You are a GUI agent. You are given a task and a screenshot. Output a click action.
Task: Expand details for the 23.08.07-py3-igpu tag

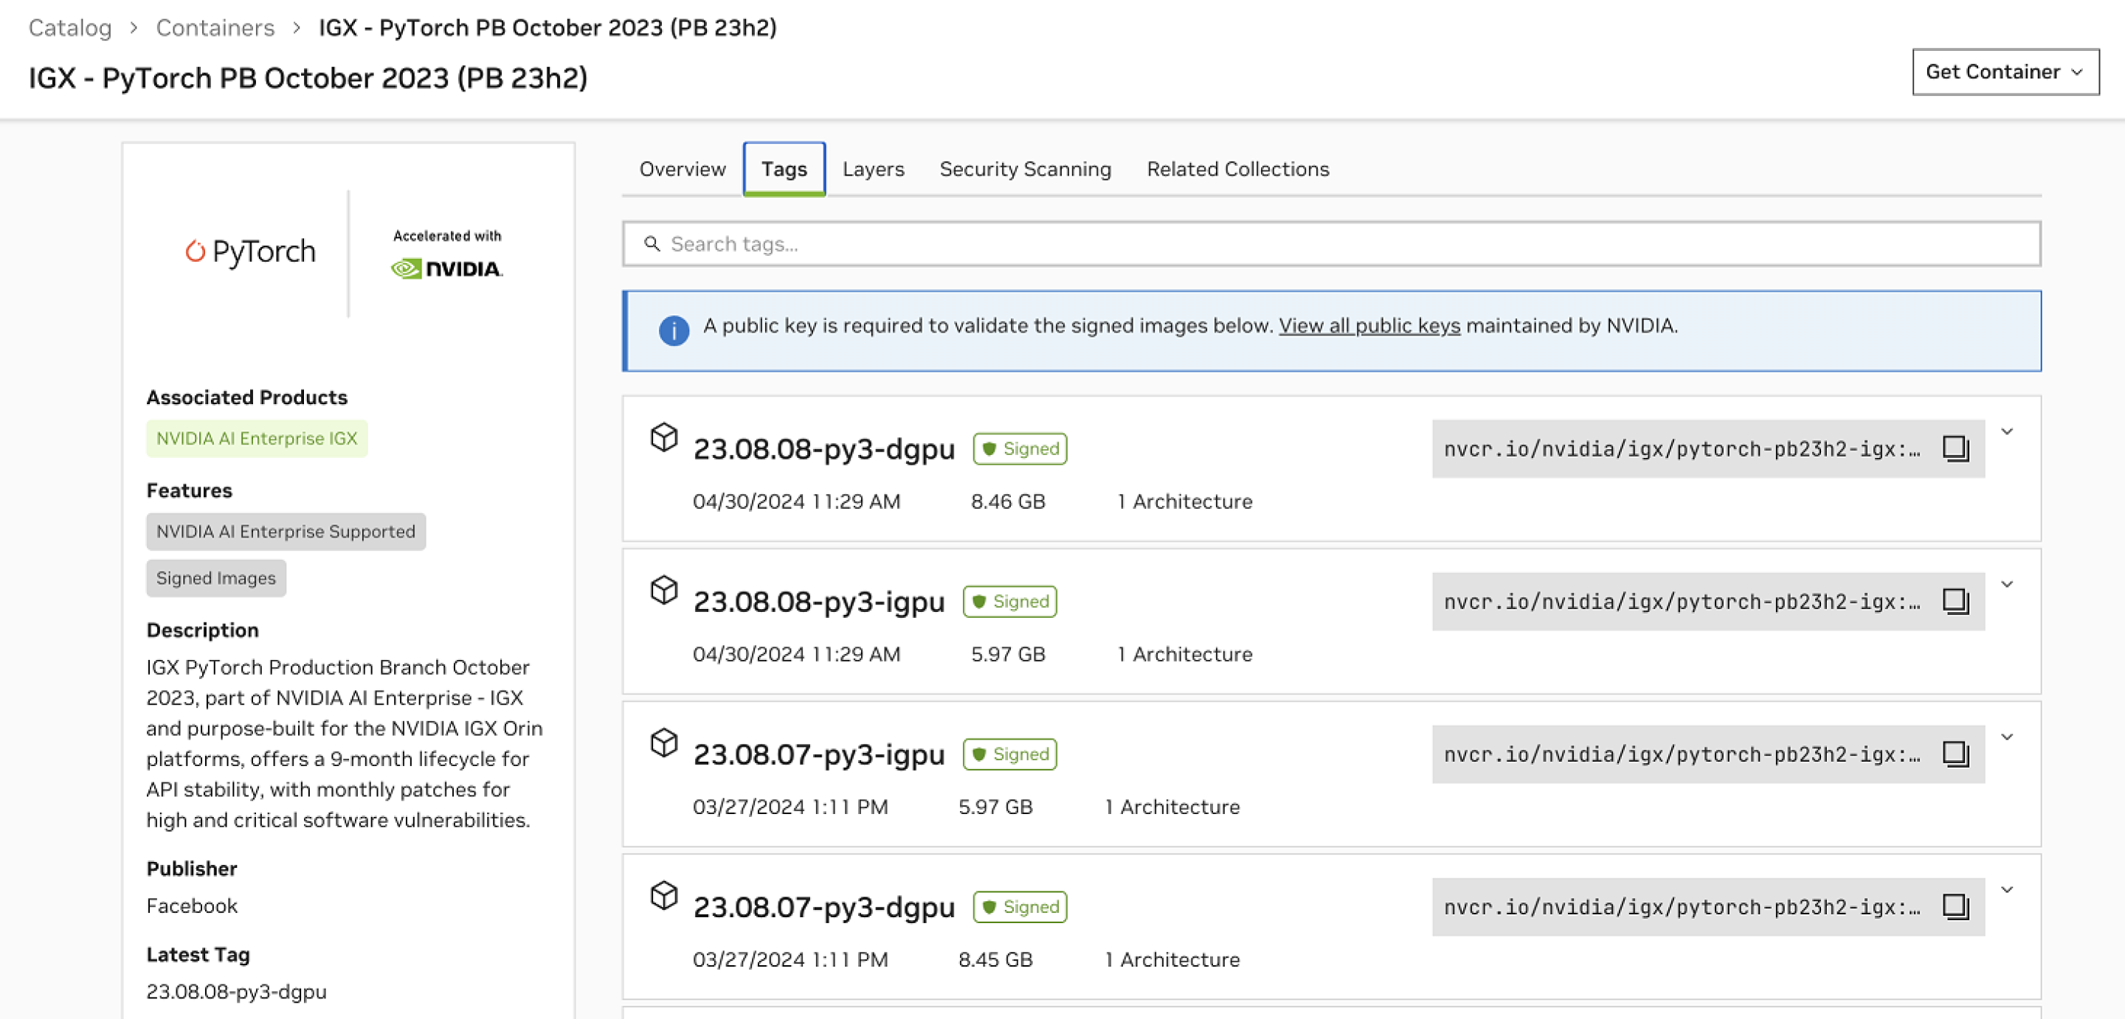click(2008, 736)
